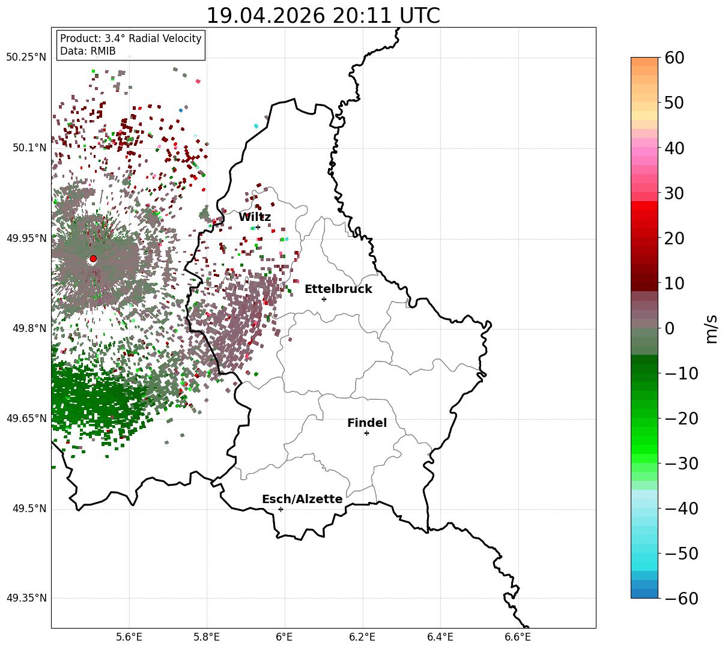Click the red radar location marker
725x649 pixels.
[x=93, y=259]
